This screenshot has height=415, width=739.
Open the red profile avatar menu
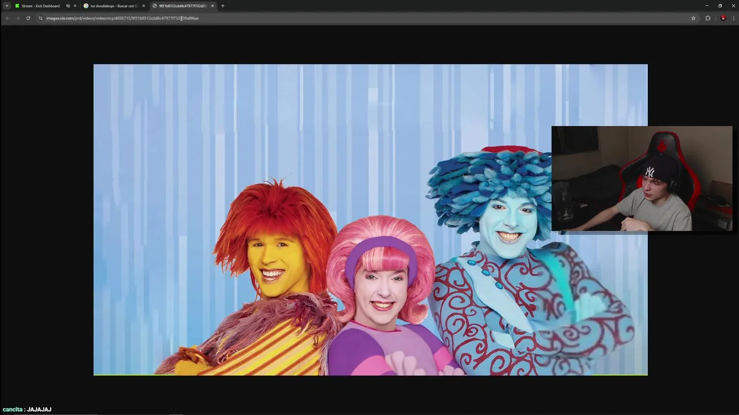(723, 18)
